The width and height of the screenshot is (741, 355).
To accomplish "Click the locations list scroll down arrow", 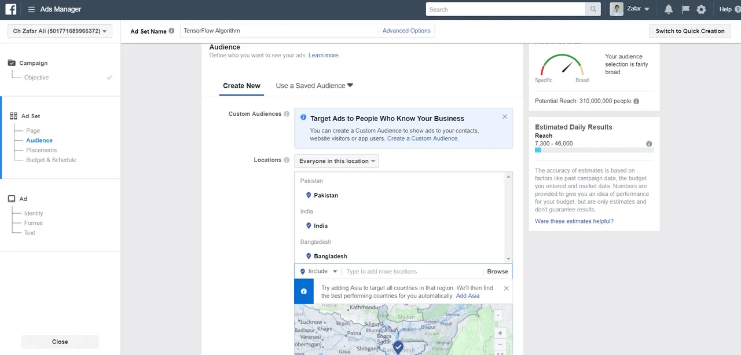I will coord(509,259).
